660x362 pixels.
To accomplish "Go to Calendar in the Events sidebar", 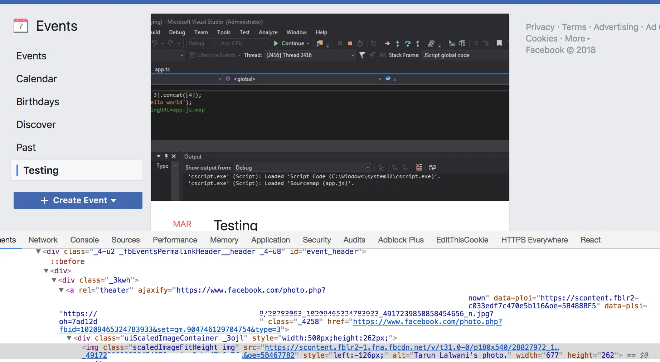I will tap(37, 79).
